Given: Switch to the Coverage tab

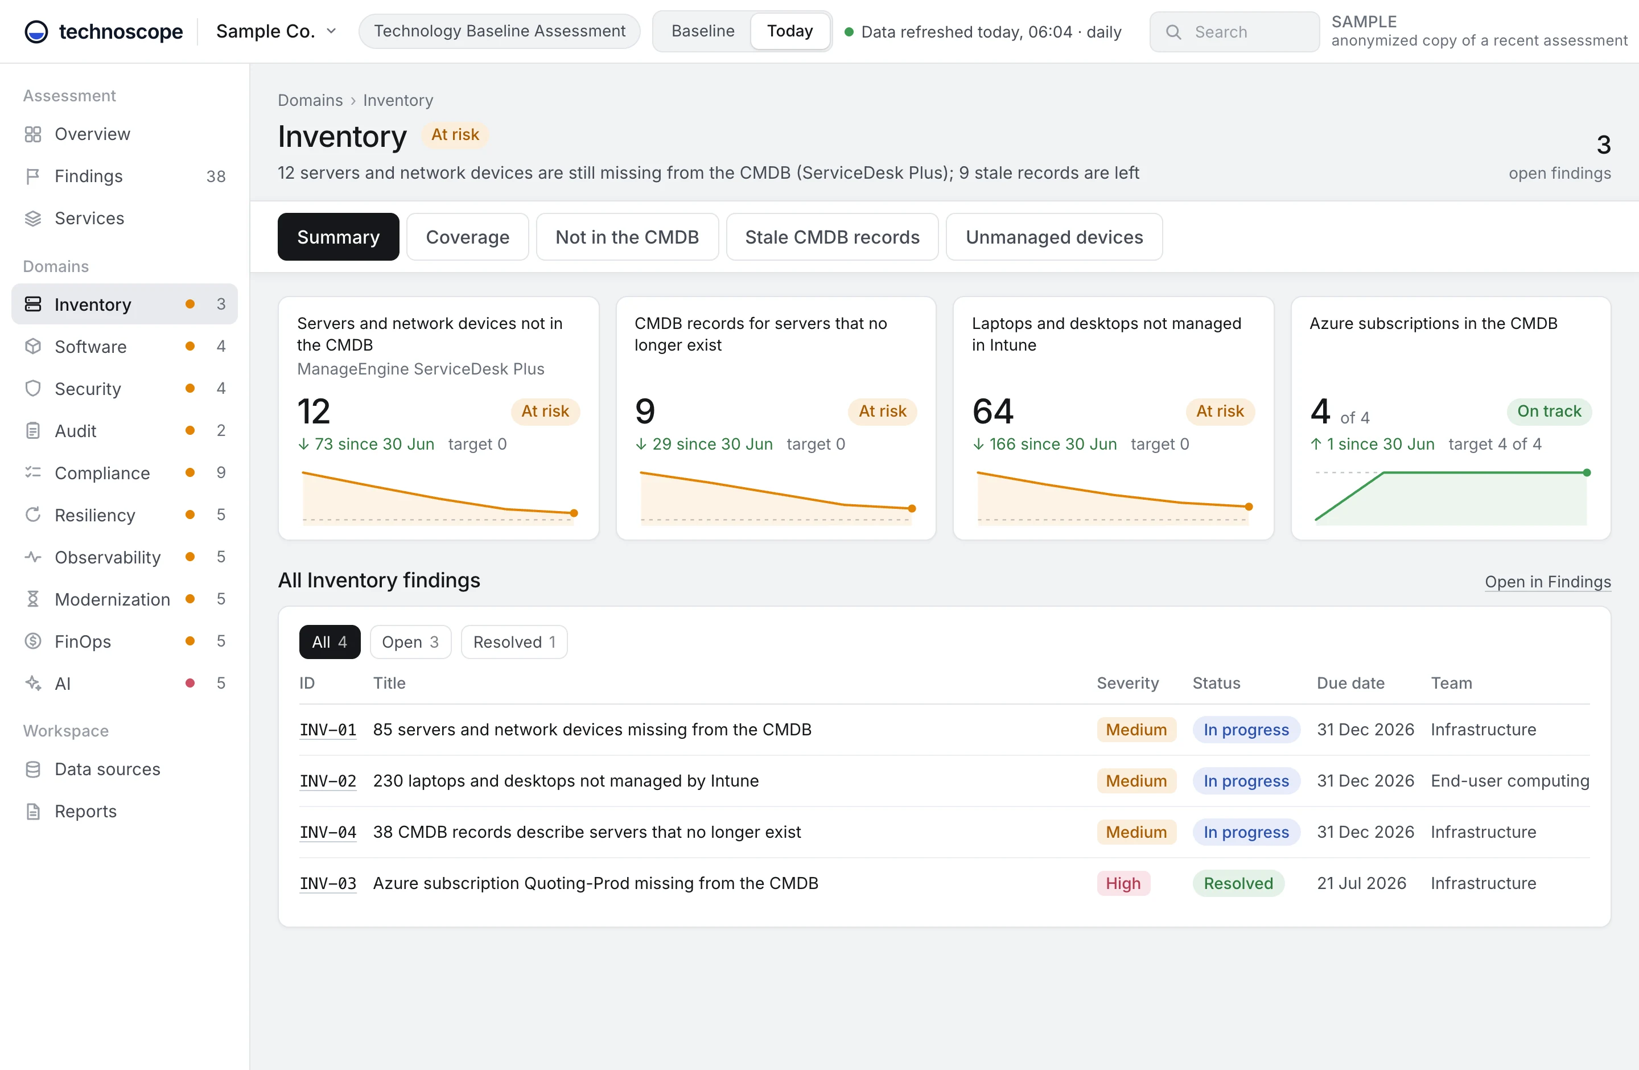Looking at the screenshot, I should (x=468, y=237).
